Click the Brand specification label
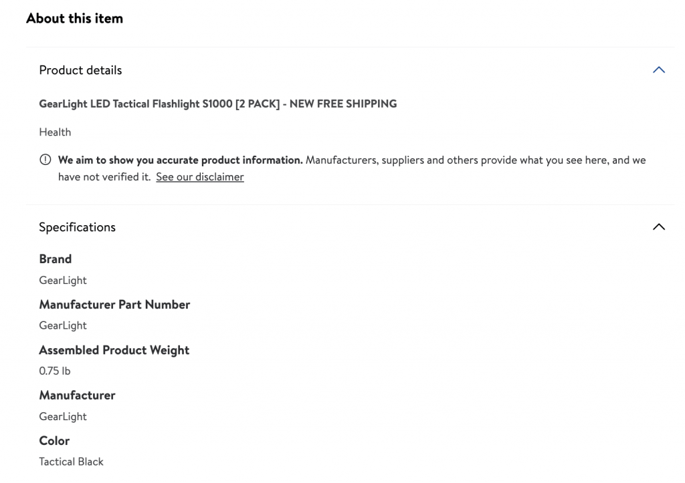Viewport: 685px width, 483px height. point(55,259)
